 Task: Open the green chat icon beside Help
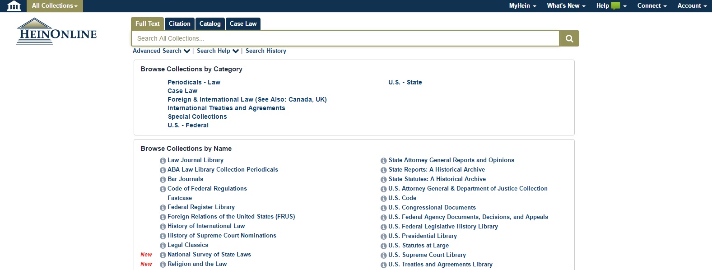[615, 6]
